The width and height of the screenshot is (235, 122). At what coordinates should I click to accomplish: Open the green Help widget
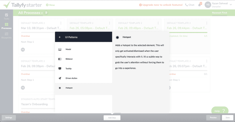click(x=220, y=111)
